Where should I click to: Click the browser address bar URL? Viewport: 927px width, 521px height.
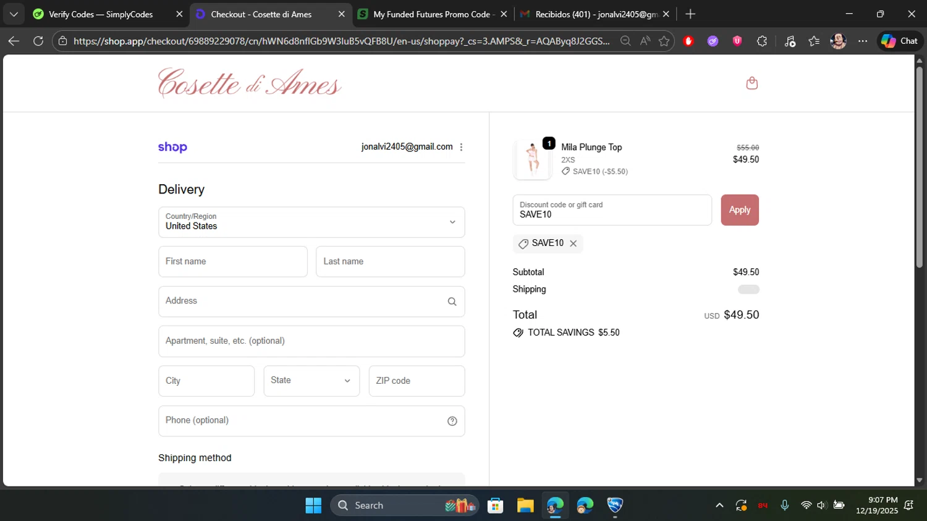click(341, 41)
